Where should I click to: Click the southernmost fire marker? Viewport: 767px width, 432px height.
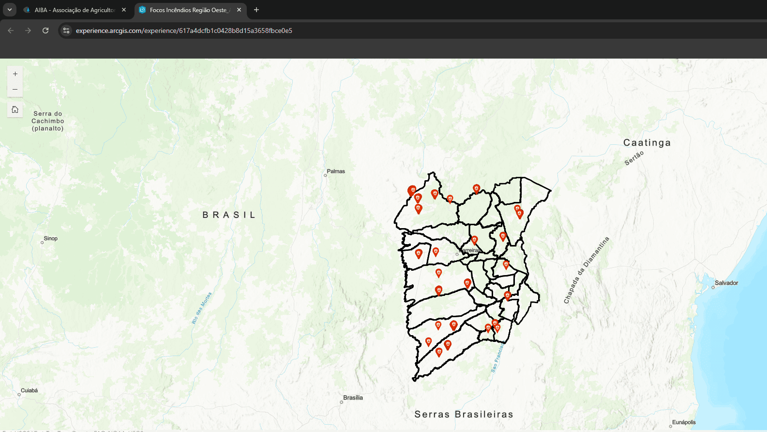point(439,352)
